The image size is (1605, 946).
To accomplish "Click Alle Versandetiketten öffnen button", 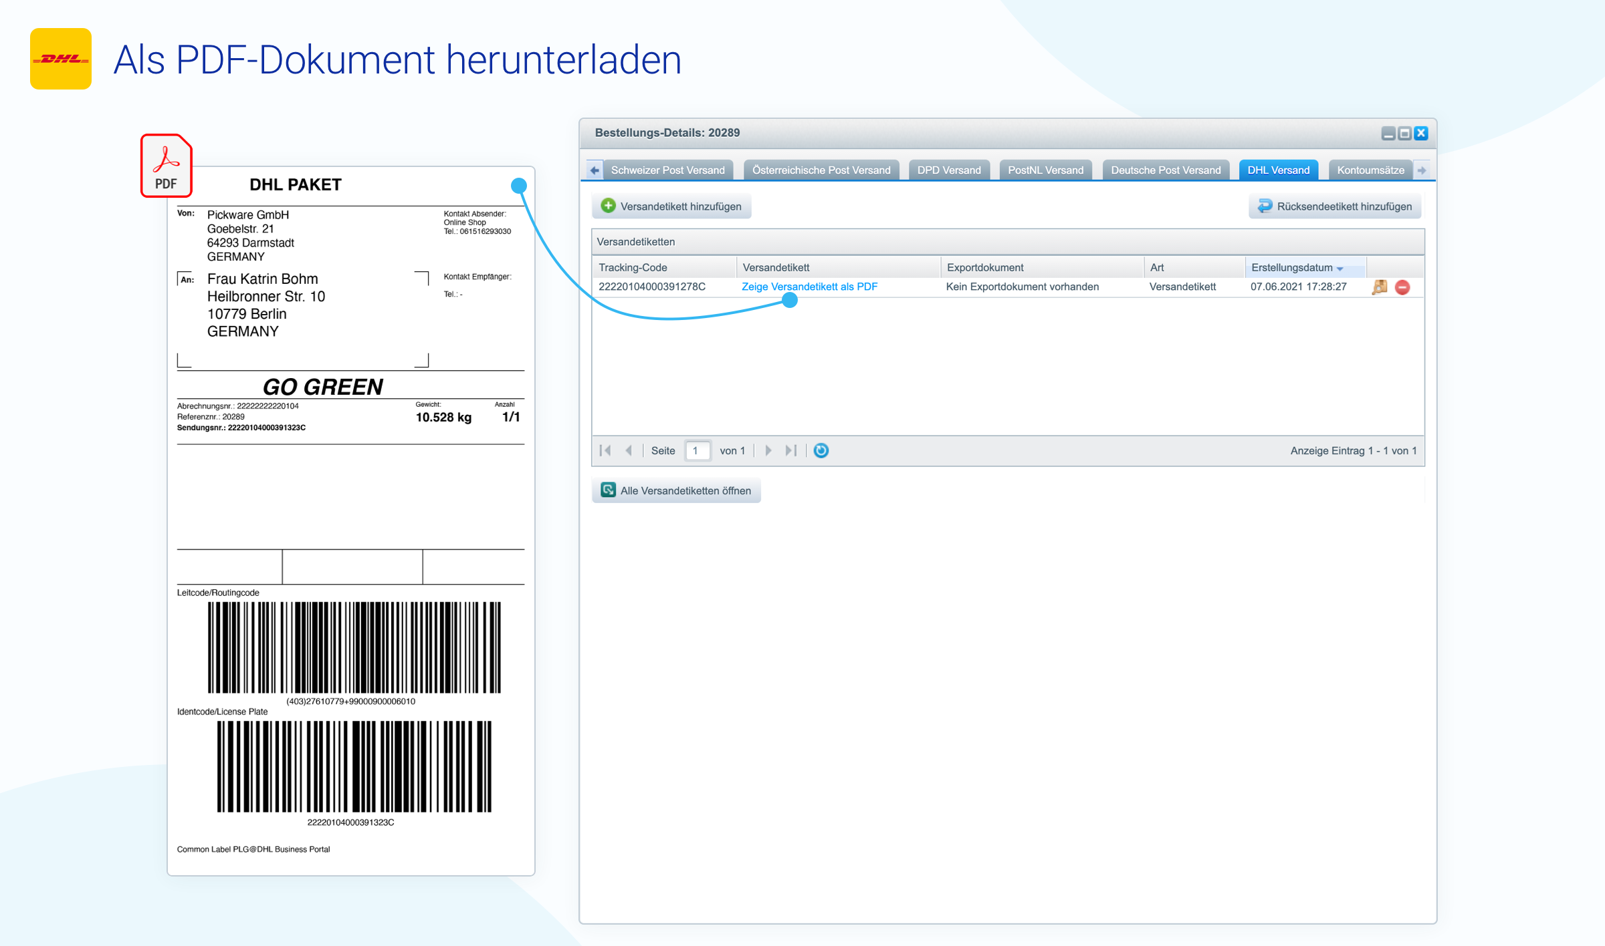I will (x=676, y=490).
